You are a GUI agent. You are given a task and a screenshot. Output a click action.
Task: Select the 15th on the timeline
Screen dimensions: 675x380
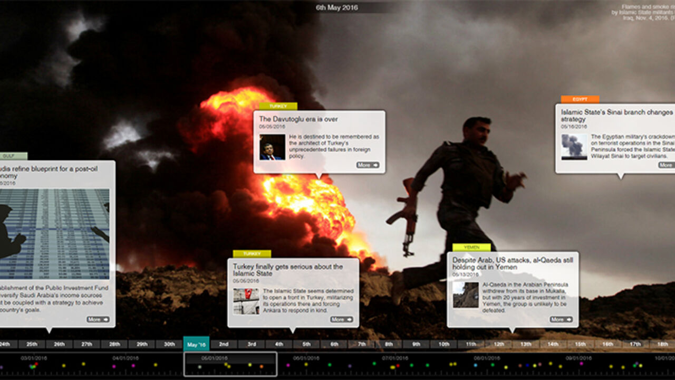[581, 344]
